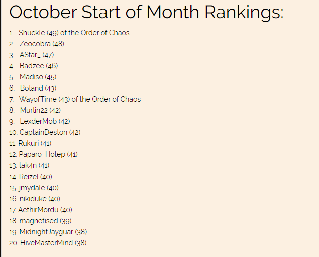Click the Murlin22 (42) entry

(40, 110)
